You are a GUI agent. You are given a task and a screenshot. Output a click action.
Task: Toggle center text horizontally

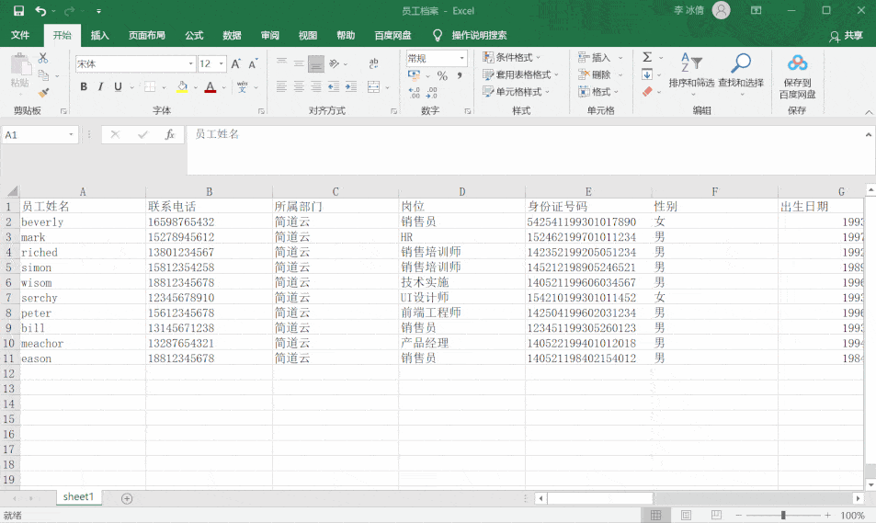[299, 86]
